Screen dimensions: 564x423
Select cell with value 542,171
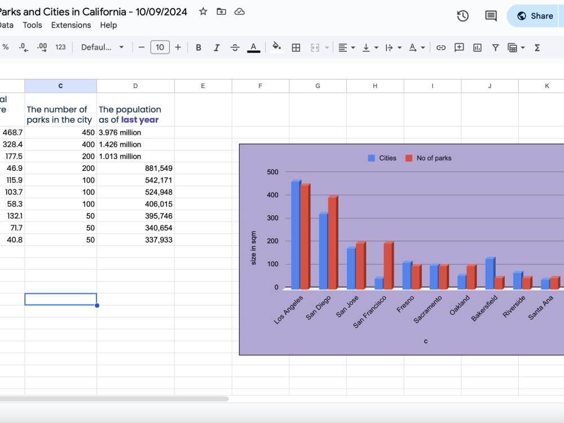(x=135, y=180)
